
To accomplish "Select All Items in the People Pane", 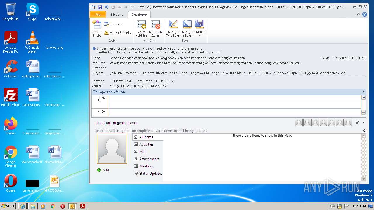I will coord(148,137).
